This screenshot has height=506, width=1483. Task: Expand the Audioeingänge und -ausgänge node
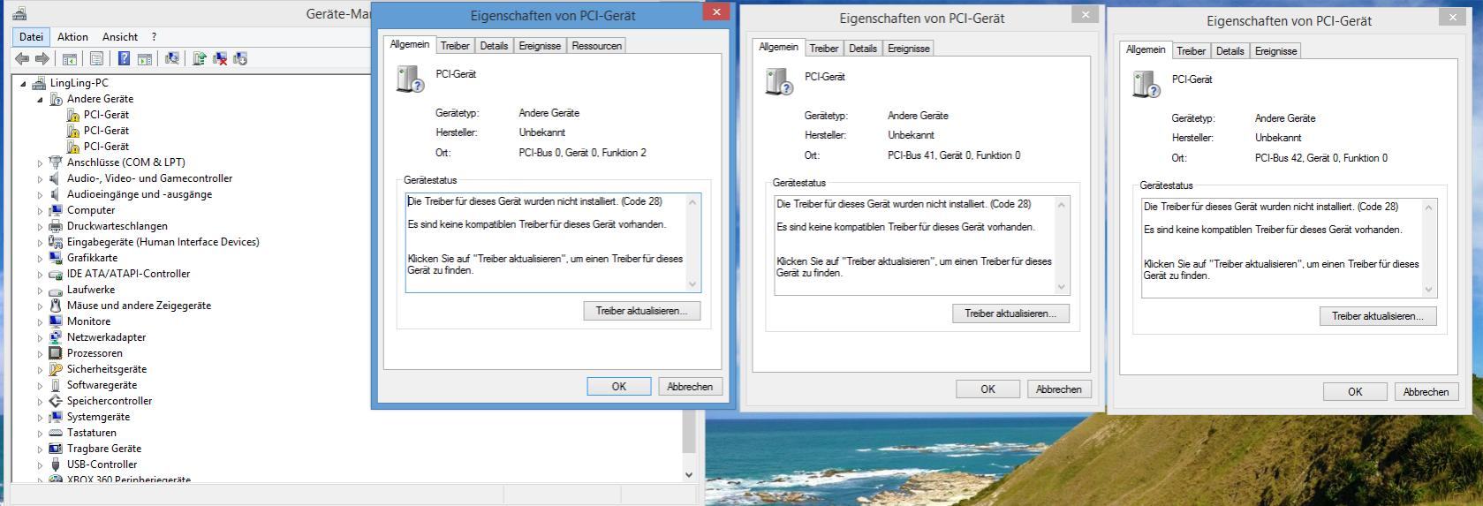(40, 194)
